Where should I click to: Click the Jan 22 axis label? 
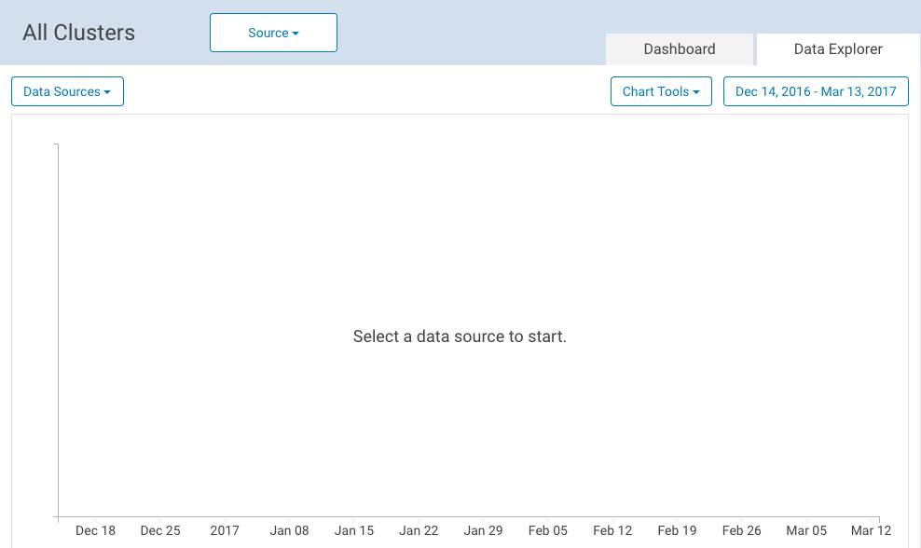(x=419, y=530)
